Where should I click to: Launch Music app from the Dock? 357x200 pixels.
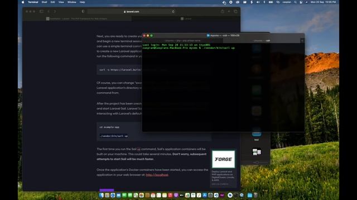tap(170, 195)
